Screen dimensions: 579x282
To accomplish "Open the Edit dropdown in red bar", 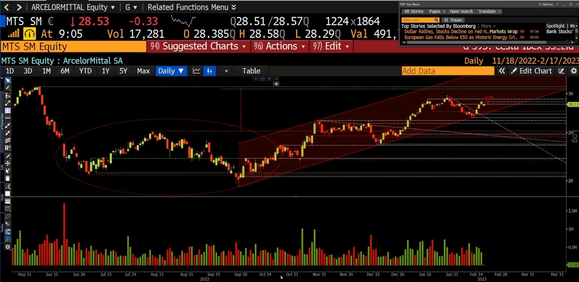I will (x=331, y=46).
